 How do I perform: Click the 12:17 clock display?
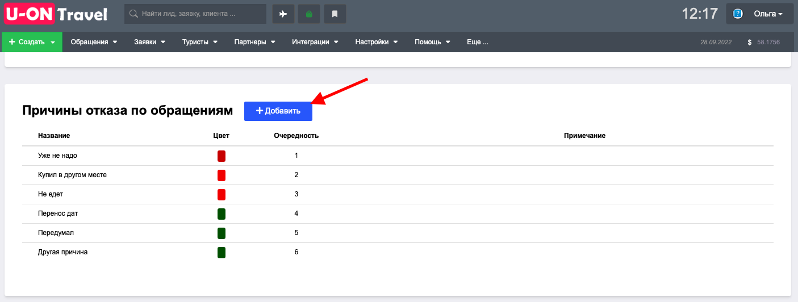(700, 14)
